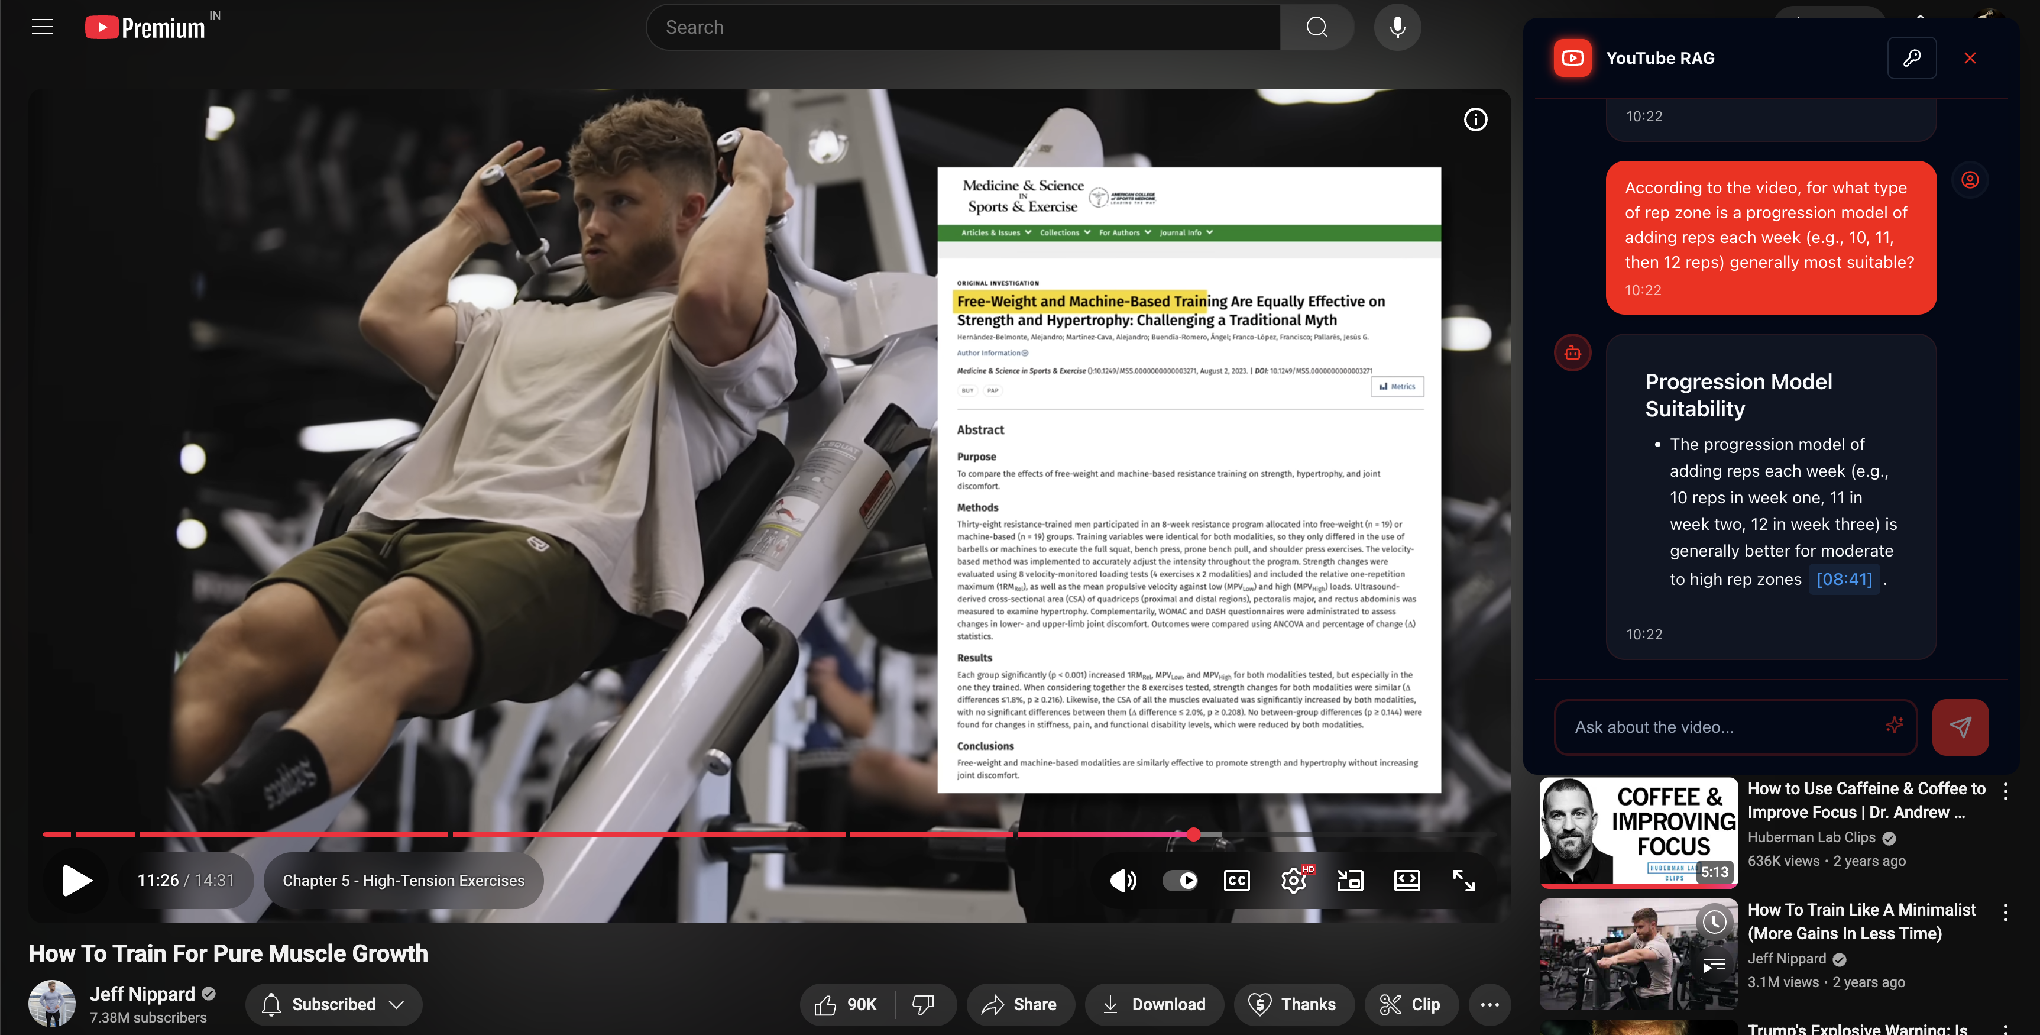This screenshot has width=2040, height=1035.
Task: Open the YouTube guide hamburger menu
Action: 41,26
